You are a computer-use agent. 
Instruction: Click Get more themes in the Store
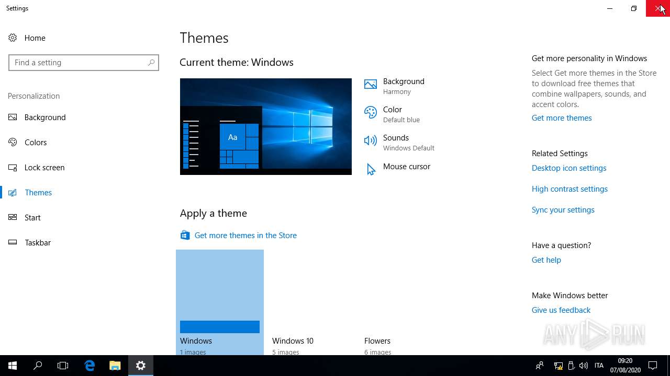tap(245, 235)
